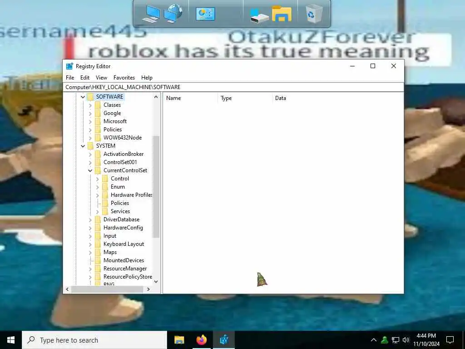Expand the DriverDatabase key

90,219
